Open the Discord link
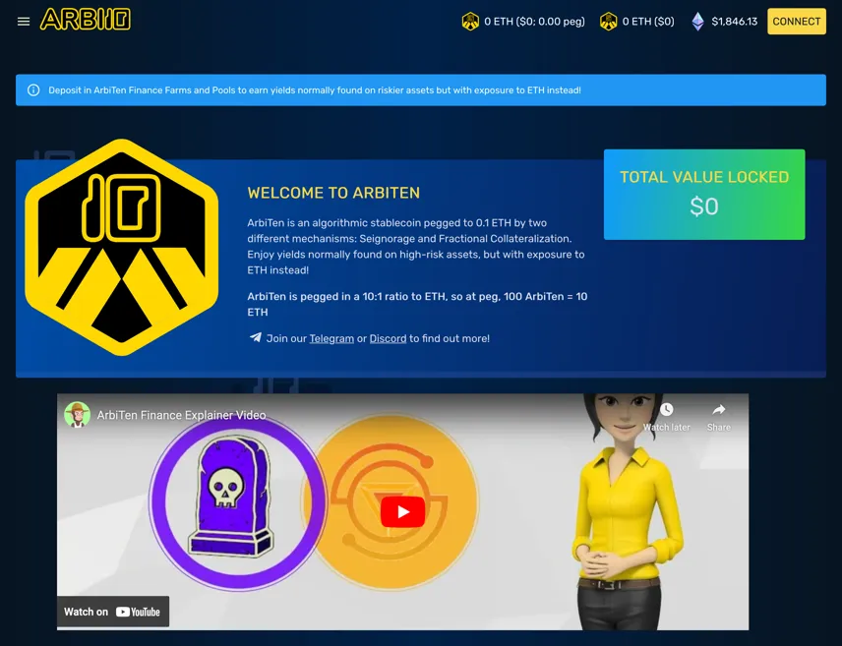Screen dimensions: 842x646 388,339
